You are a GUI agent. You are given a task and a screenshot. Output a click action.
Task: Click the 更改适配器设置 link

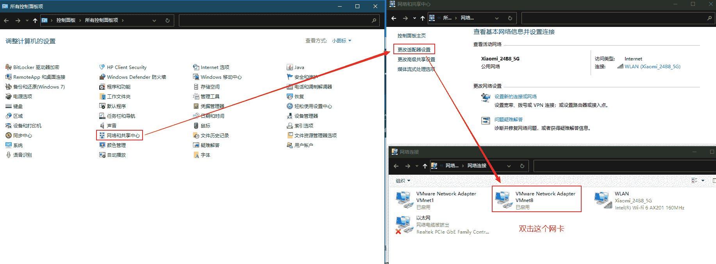pyautogui.click(x=414, y=50)
